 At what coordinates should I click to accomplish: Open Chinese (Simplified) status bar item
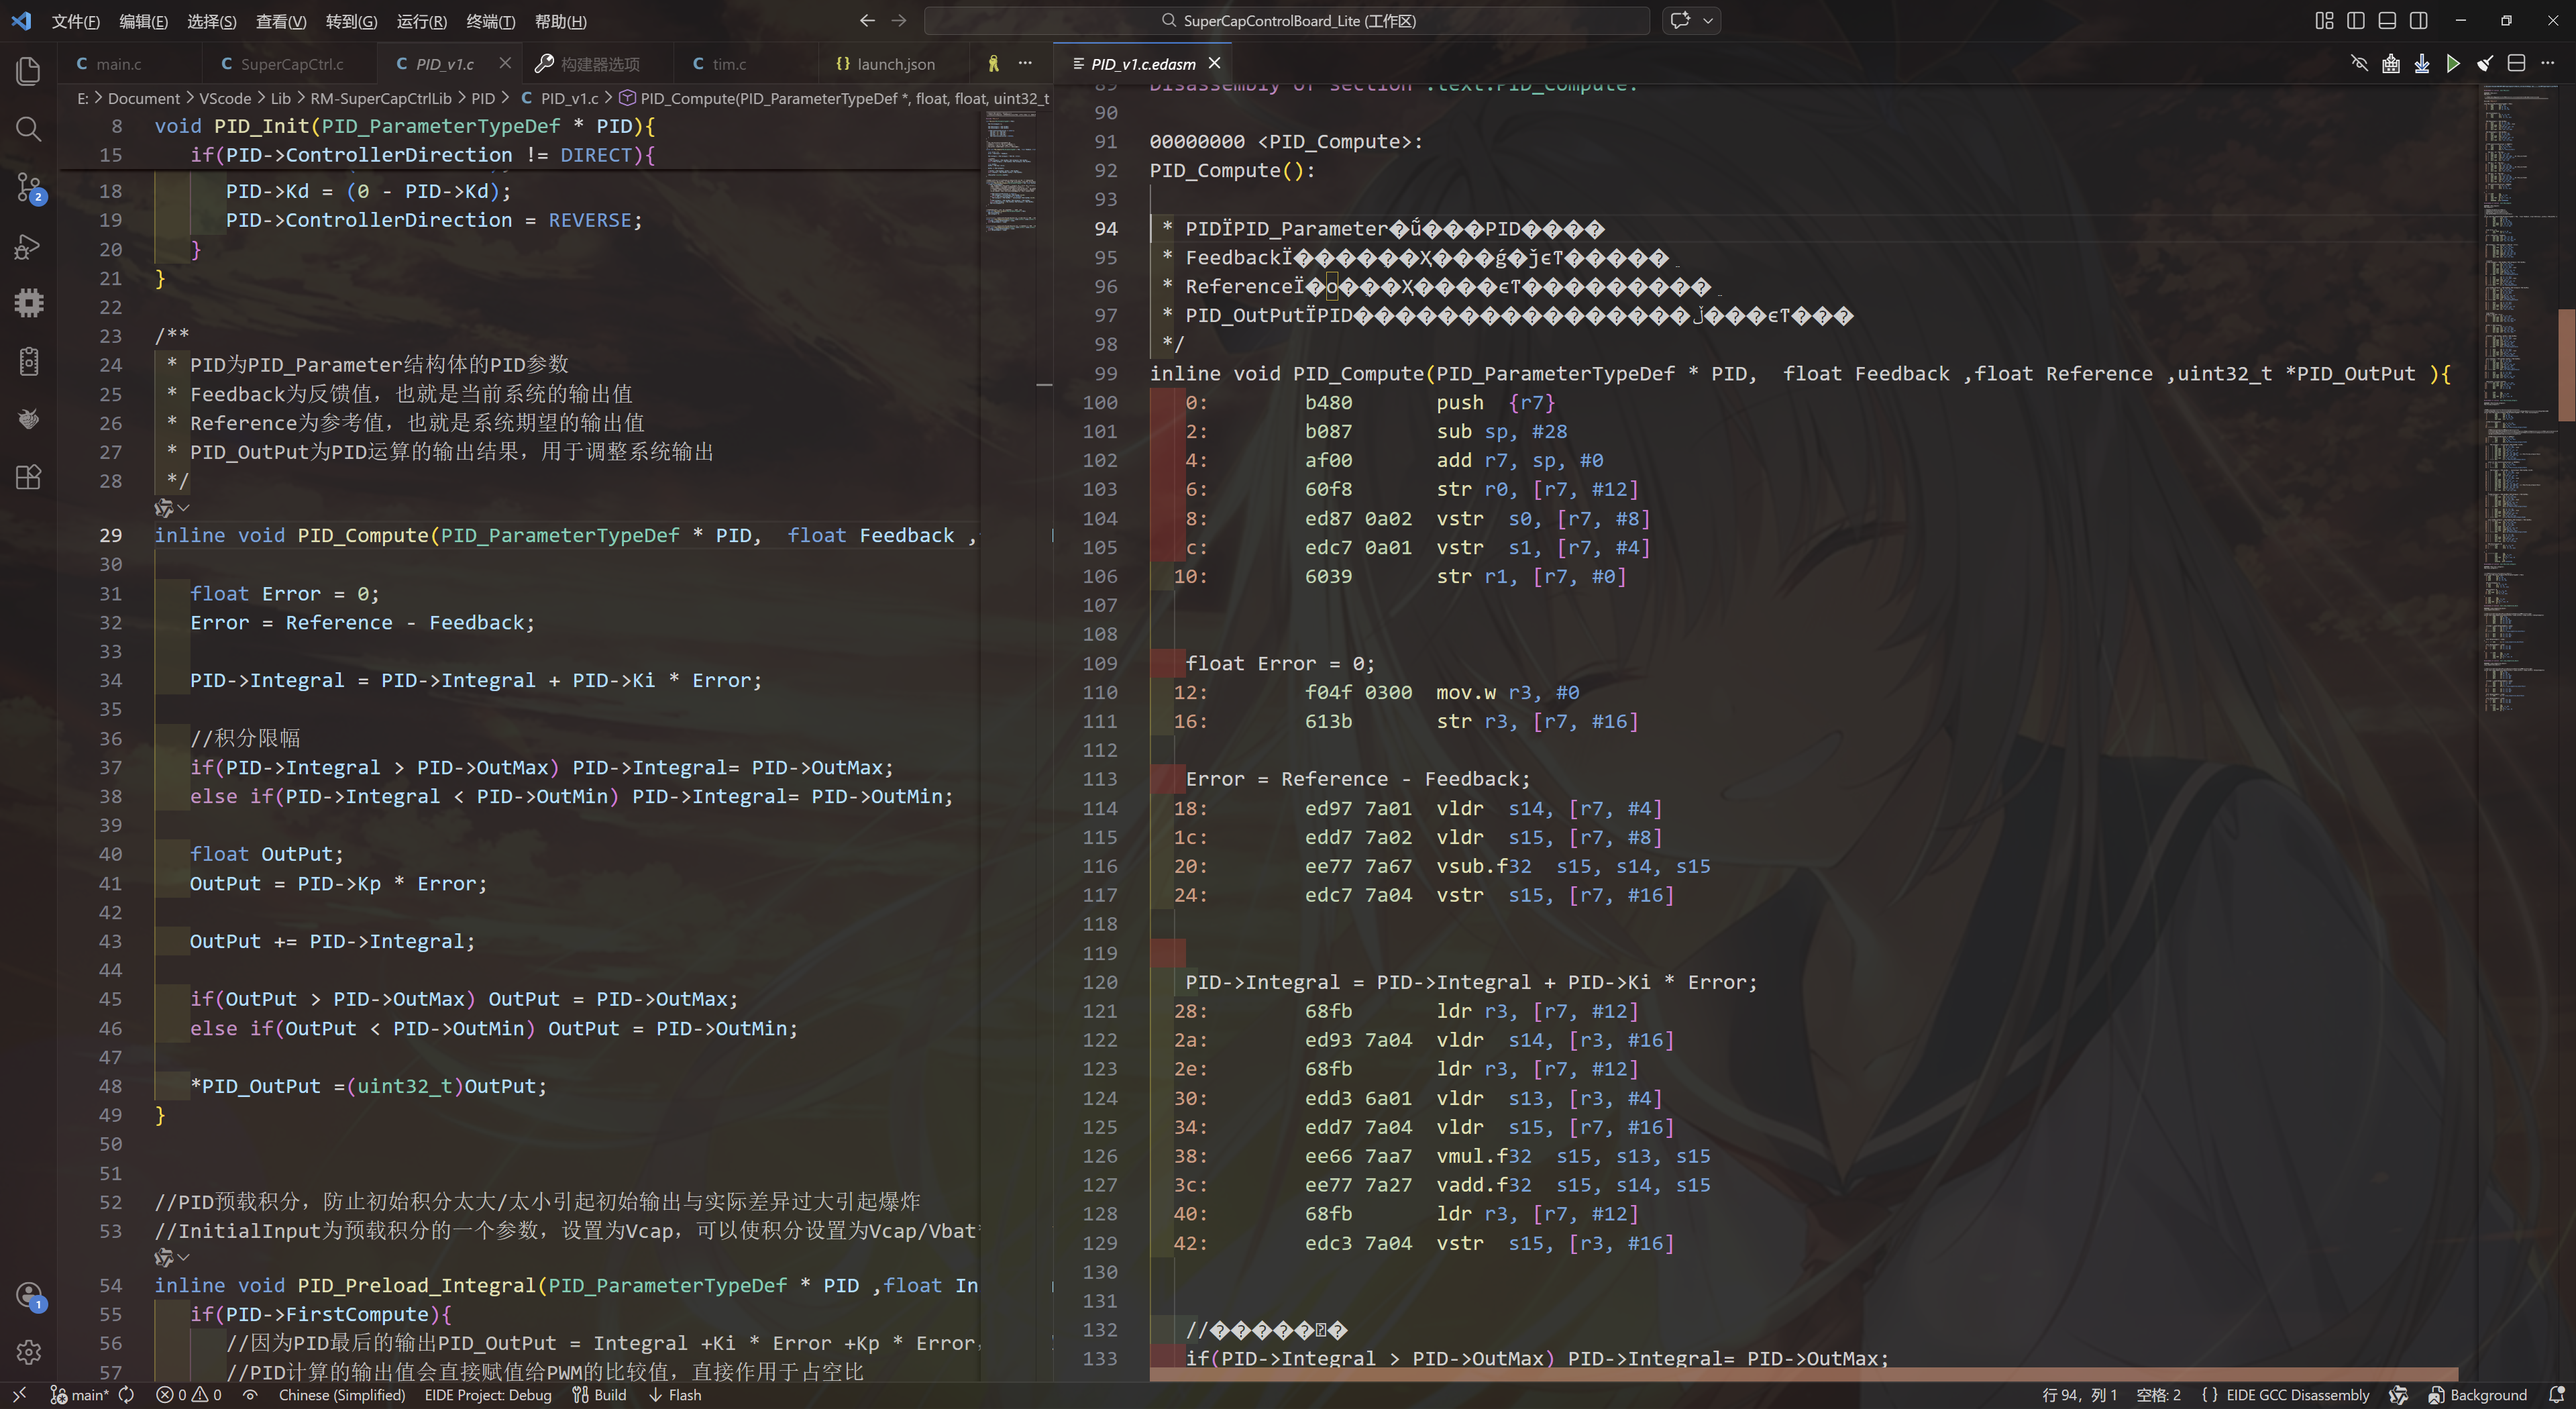coord(342,1395)
